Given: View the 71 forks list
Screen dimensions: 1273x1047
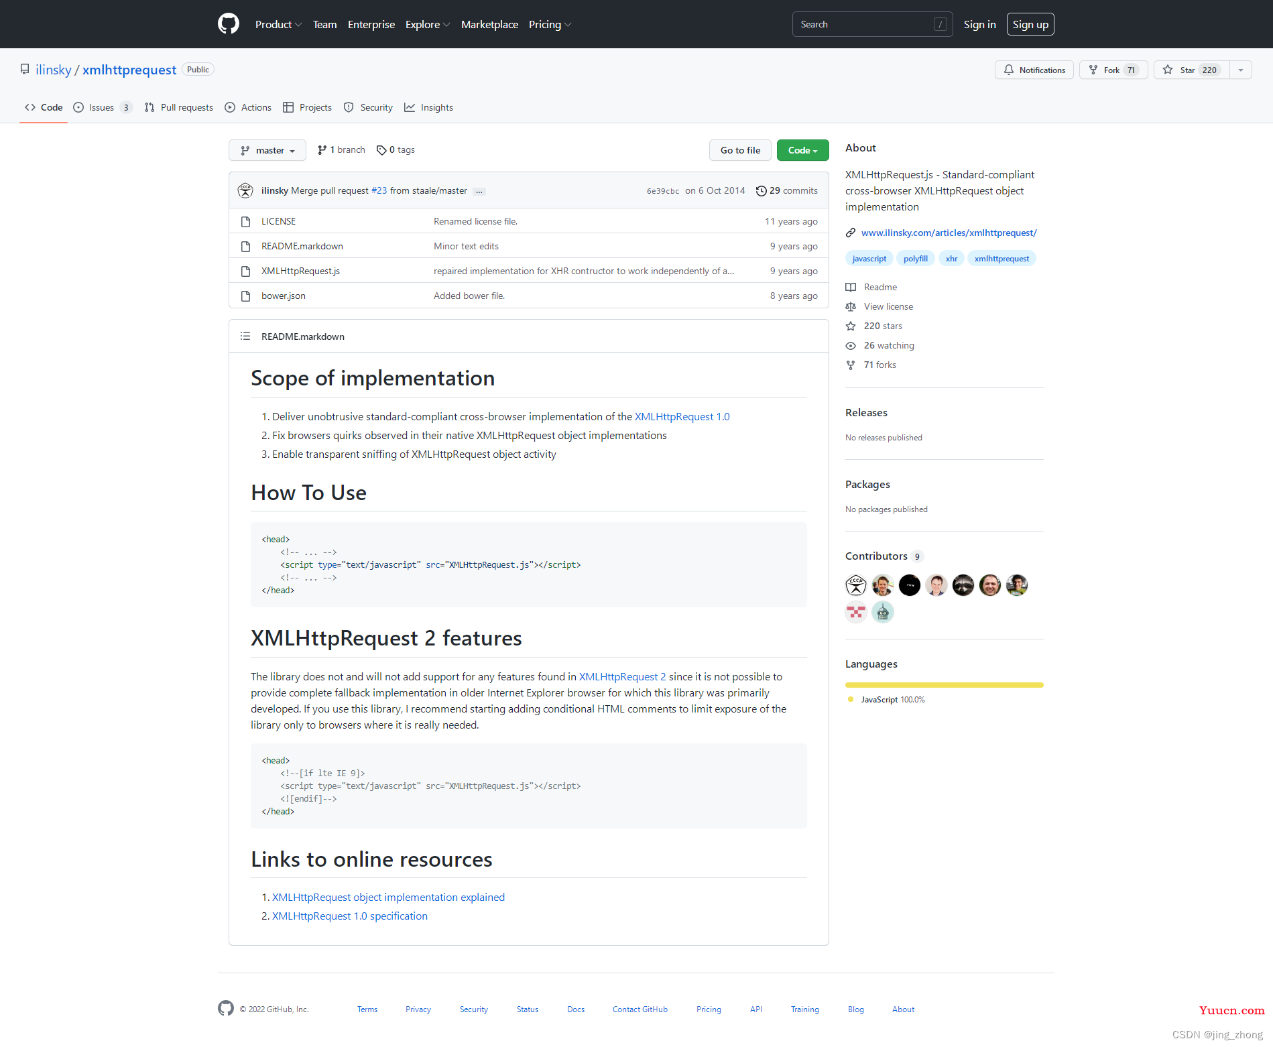Looking at the screenshot, I should (871, 365).
